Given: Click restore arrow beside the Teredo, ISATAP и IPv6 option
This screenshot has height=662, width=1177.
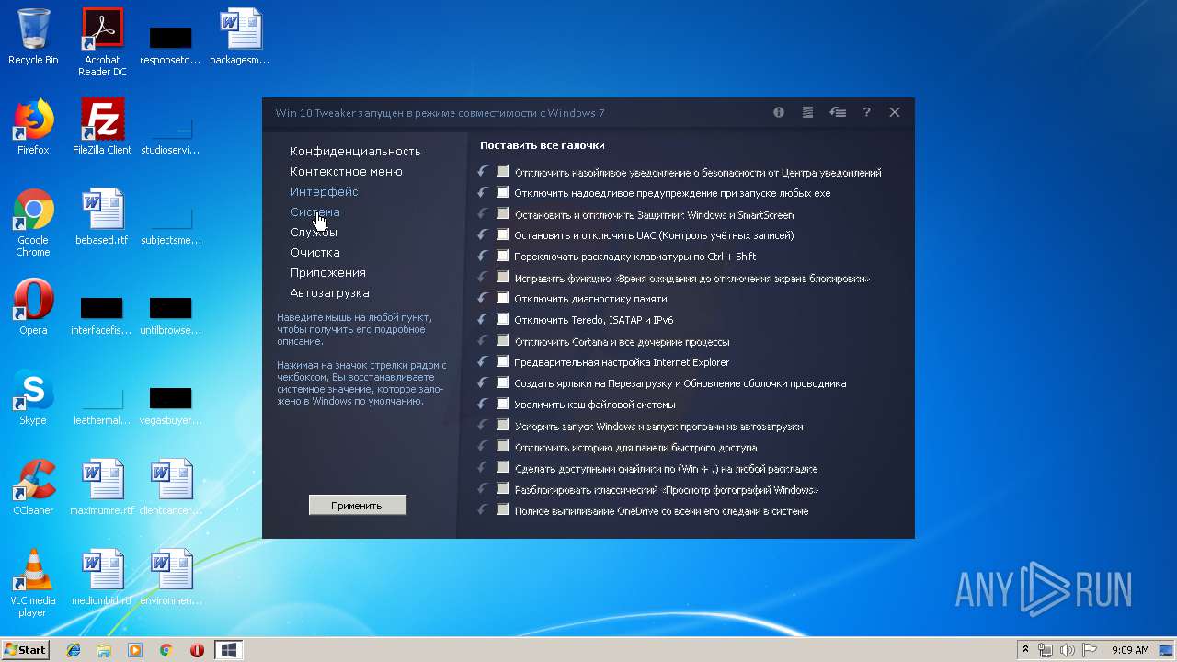Looking at the screenshot, I should (x=483, y=319).
